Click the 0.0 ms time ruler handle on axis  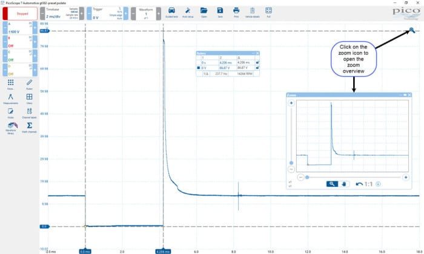click(x=85, y=252)
